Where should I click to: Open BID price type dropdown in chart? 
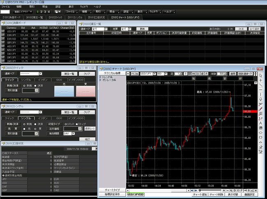click(x=166, y=74)
